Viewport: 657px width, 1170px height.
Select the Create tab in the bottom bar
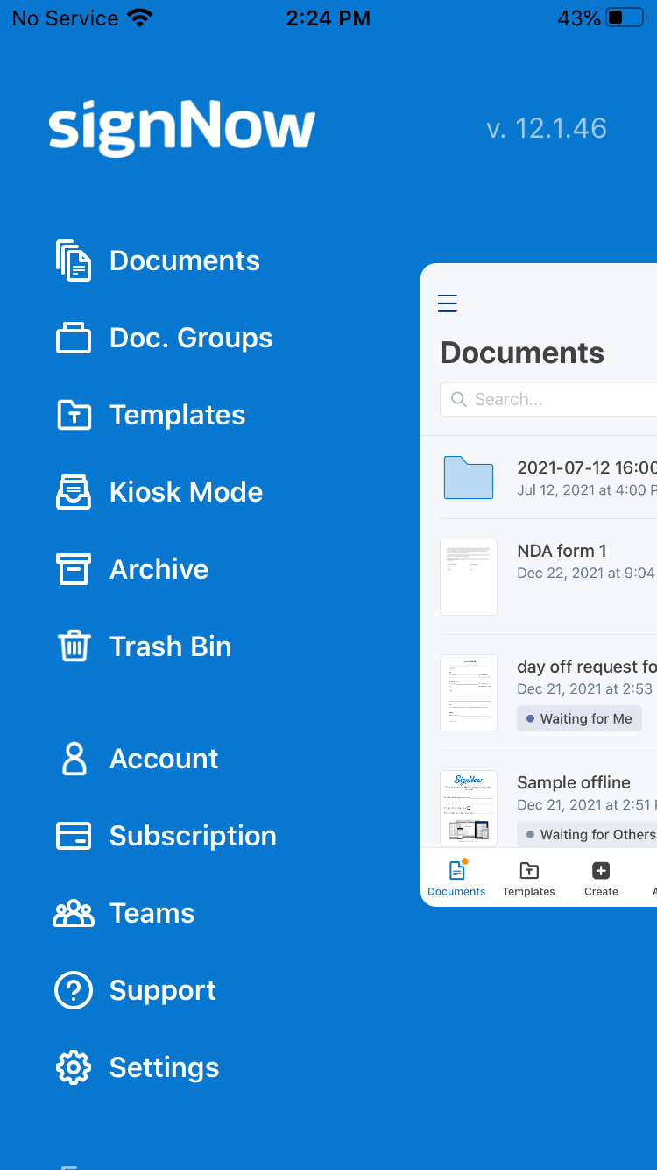(601, 878)
